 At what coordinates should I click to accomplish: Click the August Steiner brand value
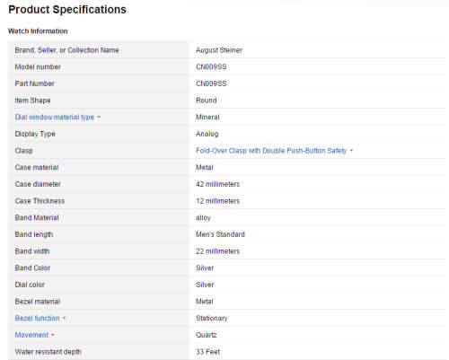pos(219,50)
